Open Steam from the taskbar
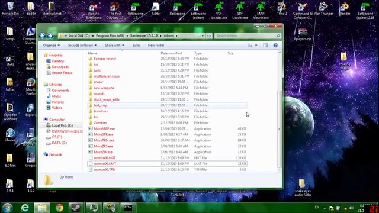Screen dimensions: 379x213 tap(76, 208)
